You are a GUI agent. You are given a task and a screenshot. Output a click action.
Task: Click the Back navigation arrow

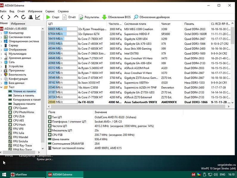coord(2,17)
